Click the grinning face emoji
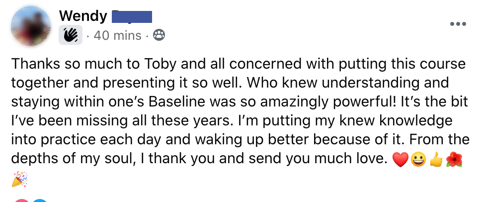This screenshot has height=202, width=484. coord(418,160)
